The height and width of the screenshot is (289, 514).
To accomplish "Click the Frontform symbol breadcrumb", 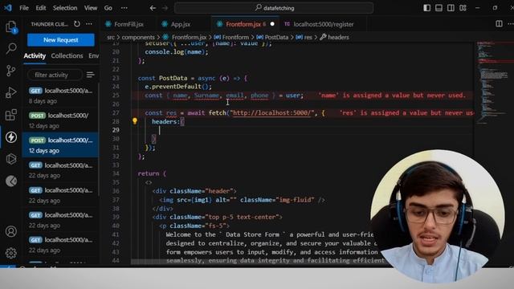I will click(x=232, y=38).
